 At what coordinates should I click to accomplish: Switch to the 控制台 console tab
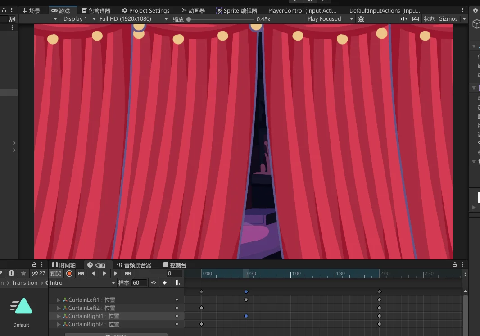[175, 265]
